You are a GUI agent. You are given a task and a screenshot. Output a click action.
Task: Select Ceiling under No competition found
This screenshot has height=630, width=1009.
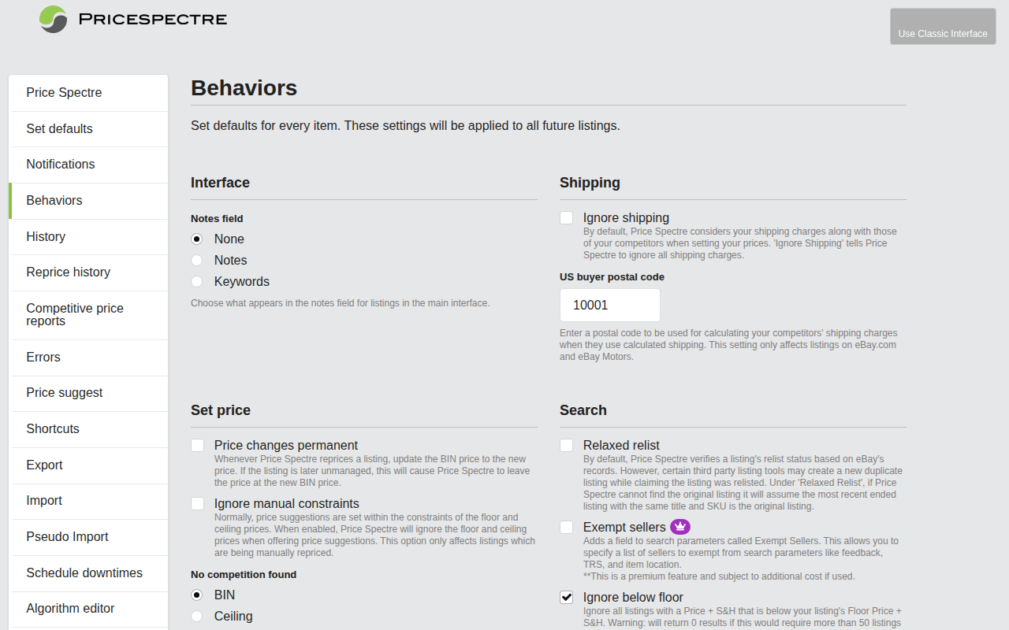pos(196,616)
